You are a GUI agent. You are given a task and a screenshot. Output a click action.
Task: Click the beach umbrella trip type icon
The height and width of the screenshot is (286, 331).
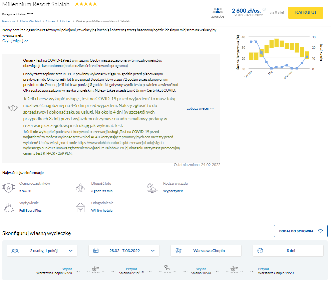tap(152, 187)
